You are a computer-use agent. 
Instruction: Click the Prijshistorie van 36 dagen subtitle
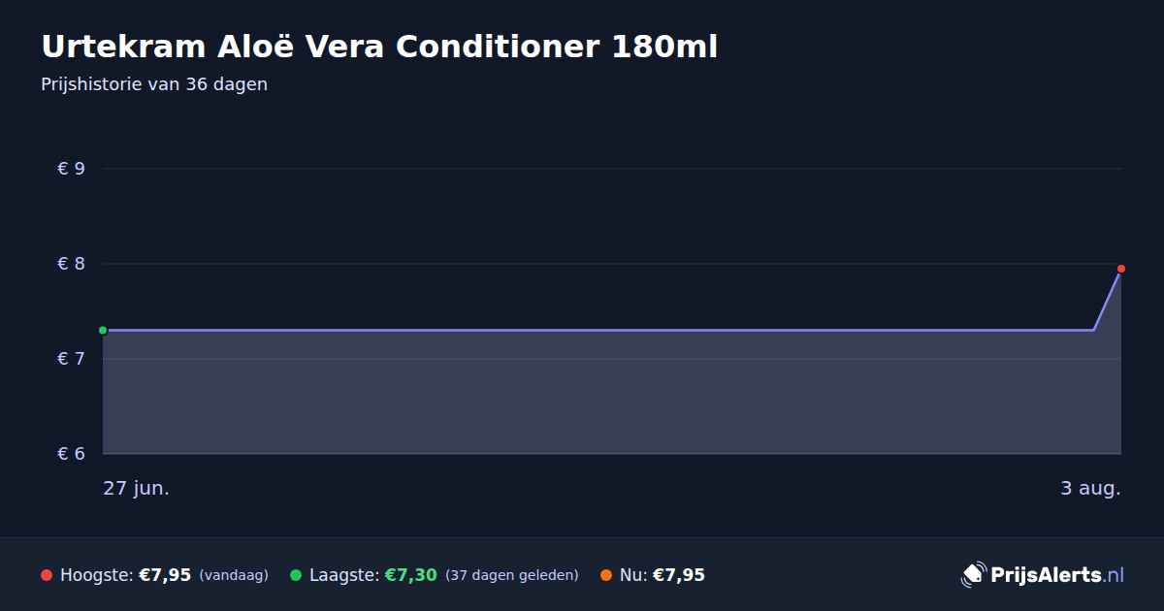pos(154,84)
